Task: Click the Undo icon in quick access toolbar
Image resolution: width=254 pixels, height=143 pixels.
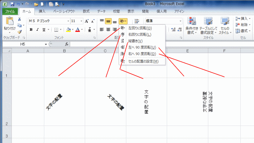Action: coord(18,4)
